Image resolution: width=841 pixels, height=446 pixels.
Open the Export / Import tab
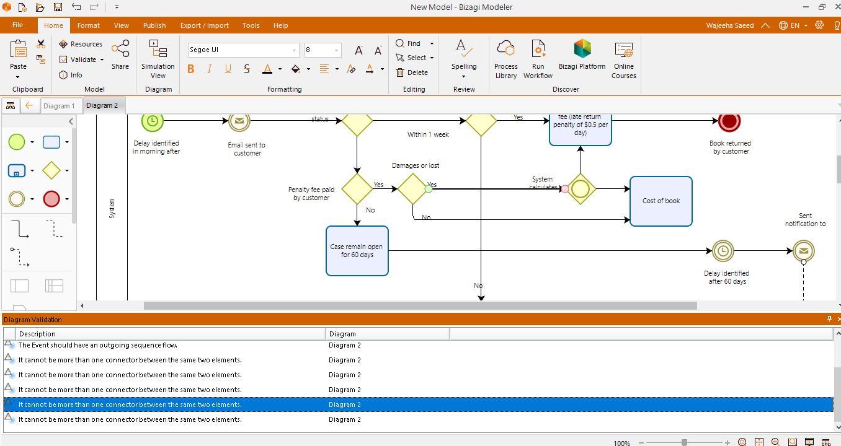205,25
